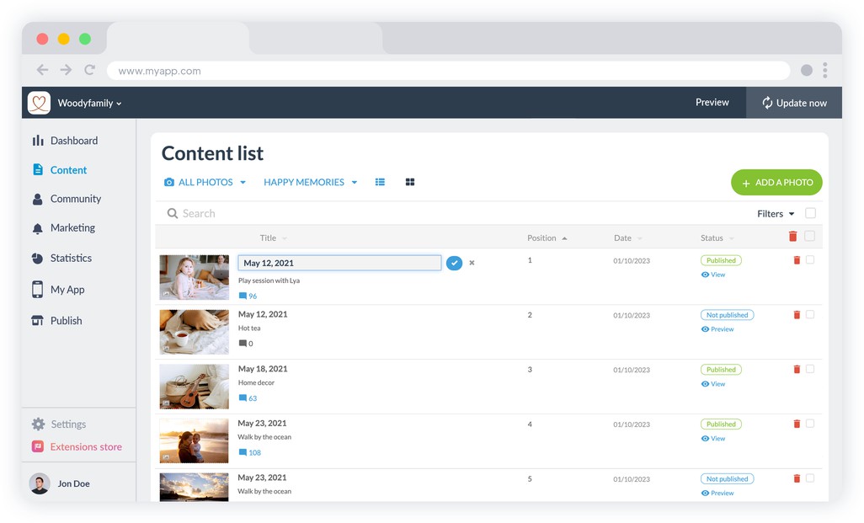The height and width of the screenshot is (523, 864).
Task: Tick the select-all checkbox in table header
Action: (x=810, y=237)
